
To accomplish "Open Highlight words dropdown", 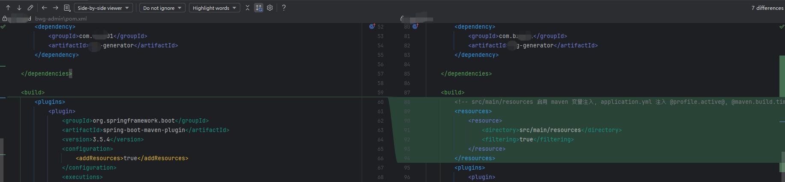I will (x=214, y=8).
